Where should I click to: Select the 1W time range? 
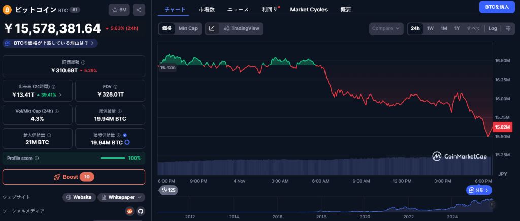pos(430,28)
